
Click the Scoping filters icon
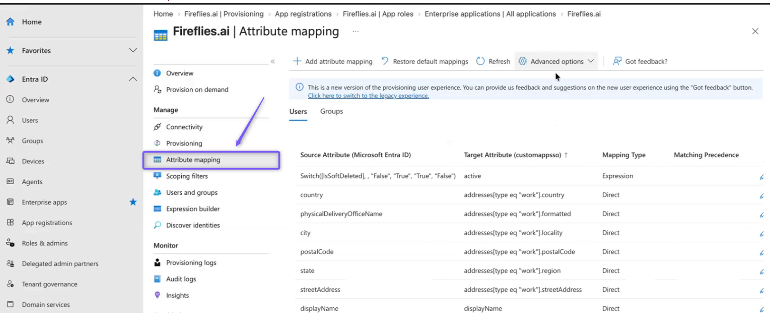tap(158, 176)
